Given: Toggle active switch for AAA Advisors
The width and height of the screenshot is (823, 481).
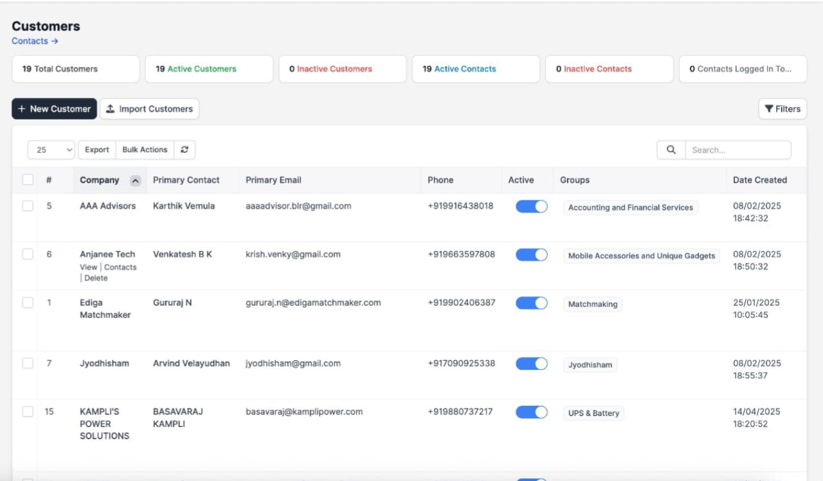Looking at the screenshot, I should point(531,207).
